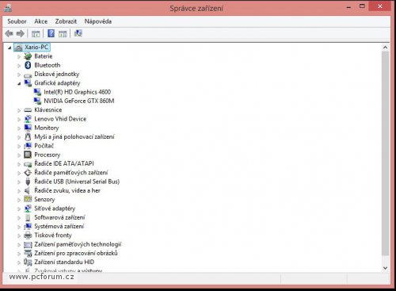
Task: Click the Procesory chip icon
Action: [x=28, y=155]
